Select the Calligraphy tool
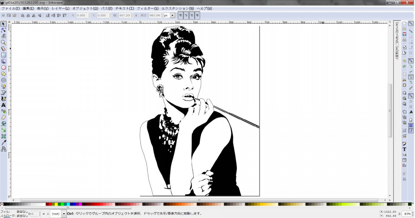This screenshot has height=218, width=415. coord(3,99)
